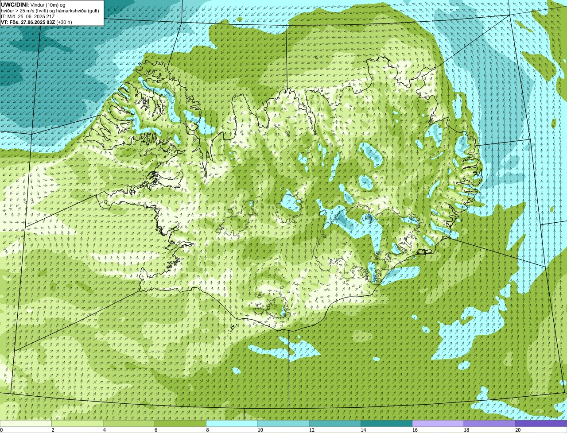Click the 2–4 m/s legend color swatch

click(77, 423)
